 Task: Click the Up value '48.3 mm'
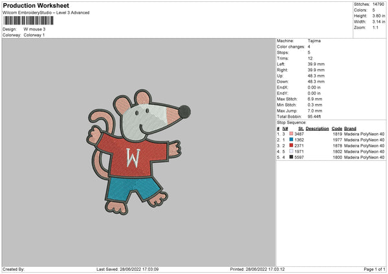click(316, 76)
